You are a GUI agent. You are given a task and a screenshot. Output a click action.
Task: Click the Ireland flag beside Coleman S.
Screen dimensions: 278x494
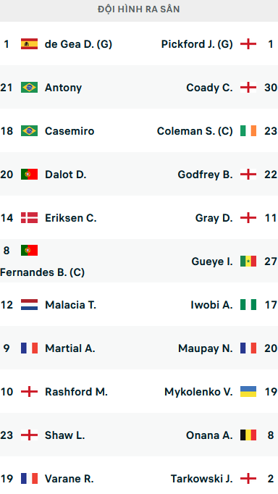point(248,131)
